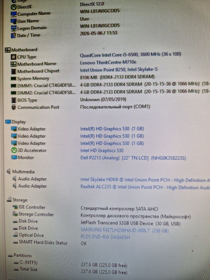Select the DirectX 12.0 value
210x280 pixels.
click(92, 4)
